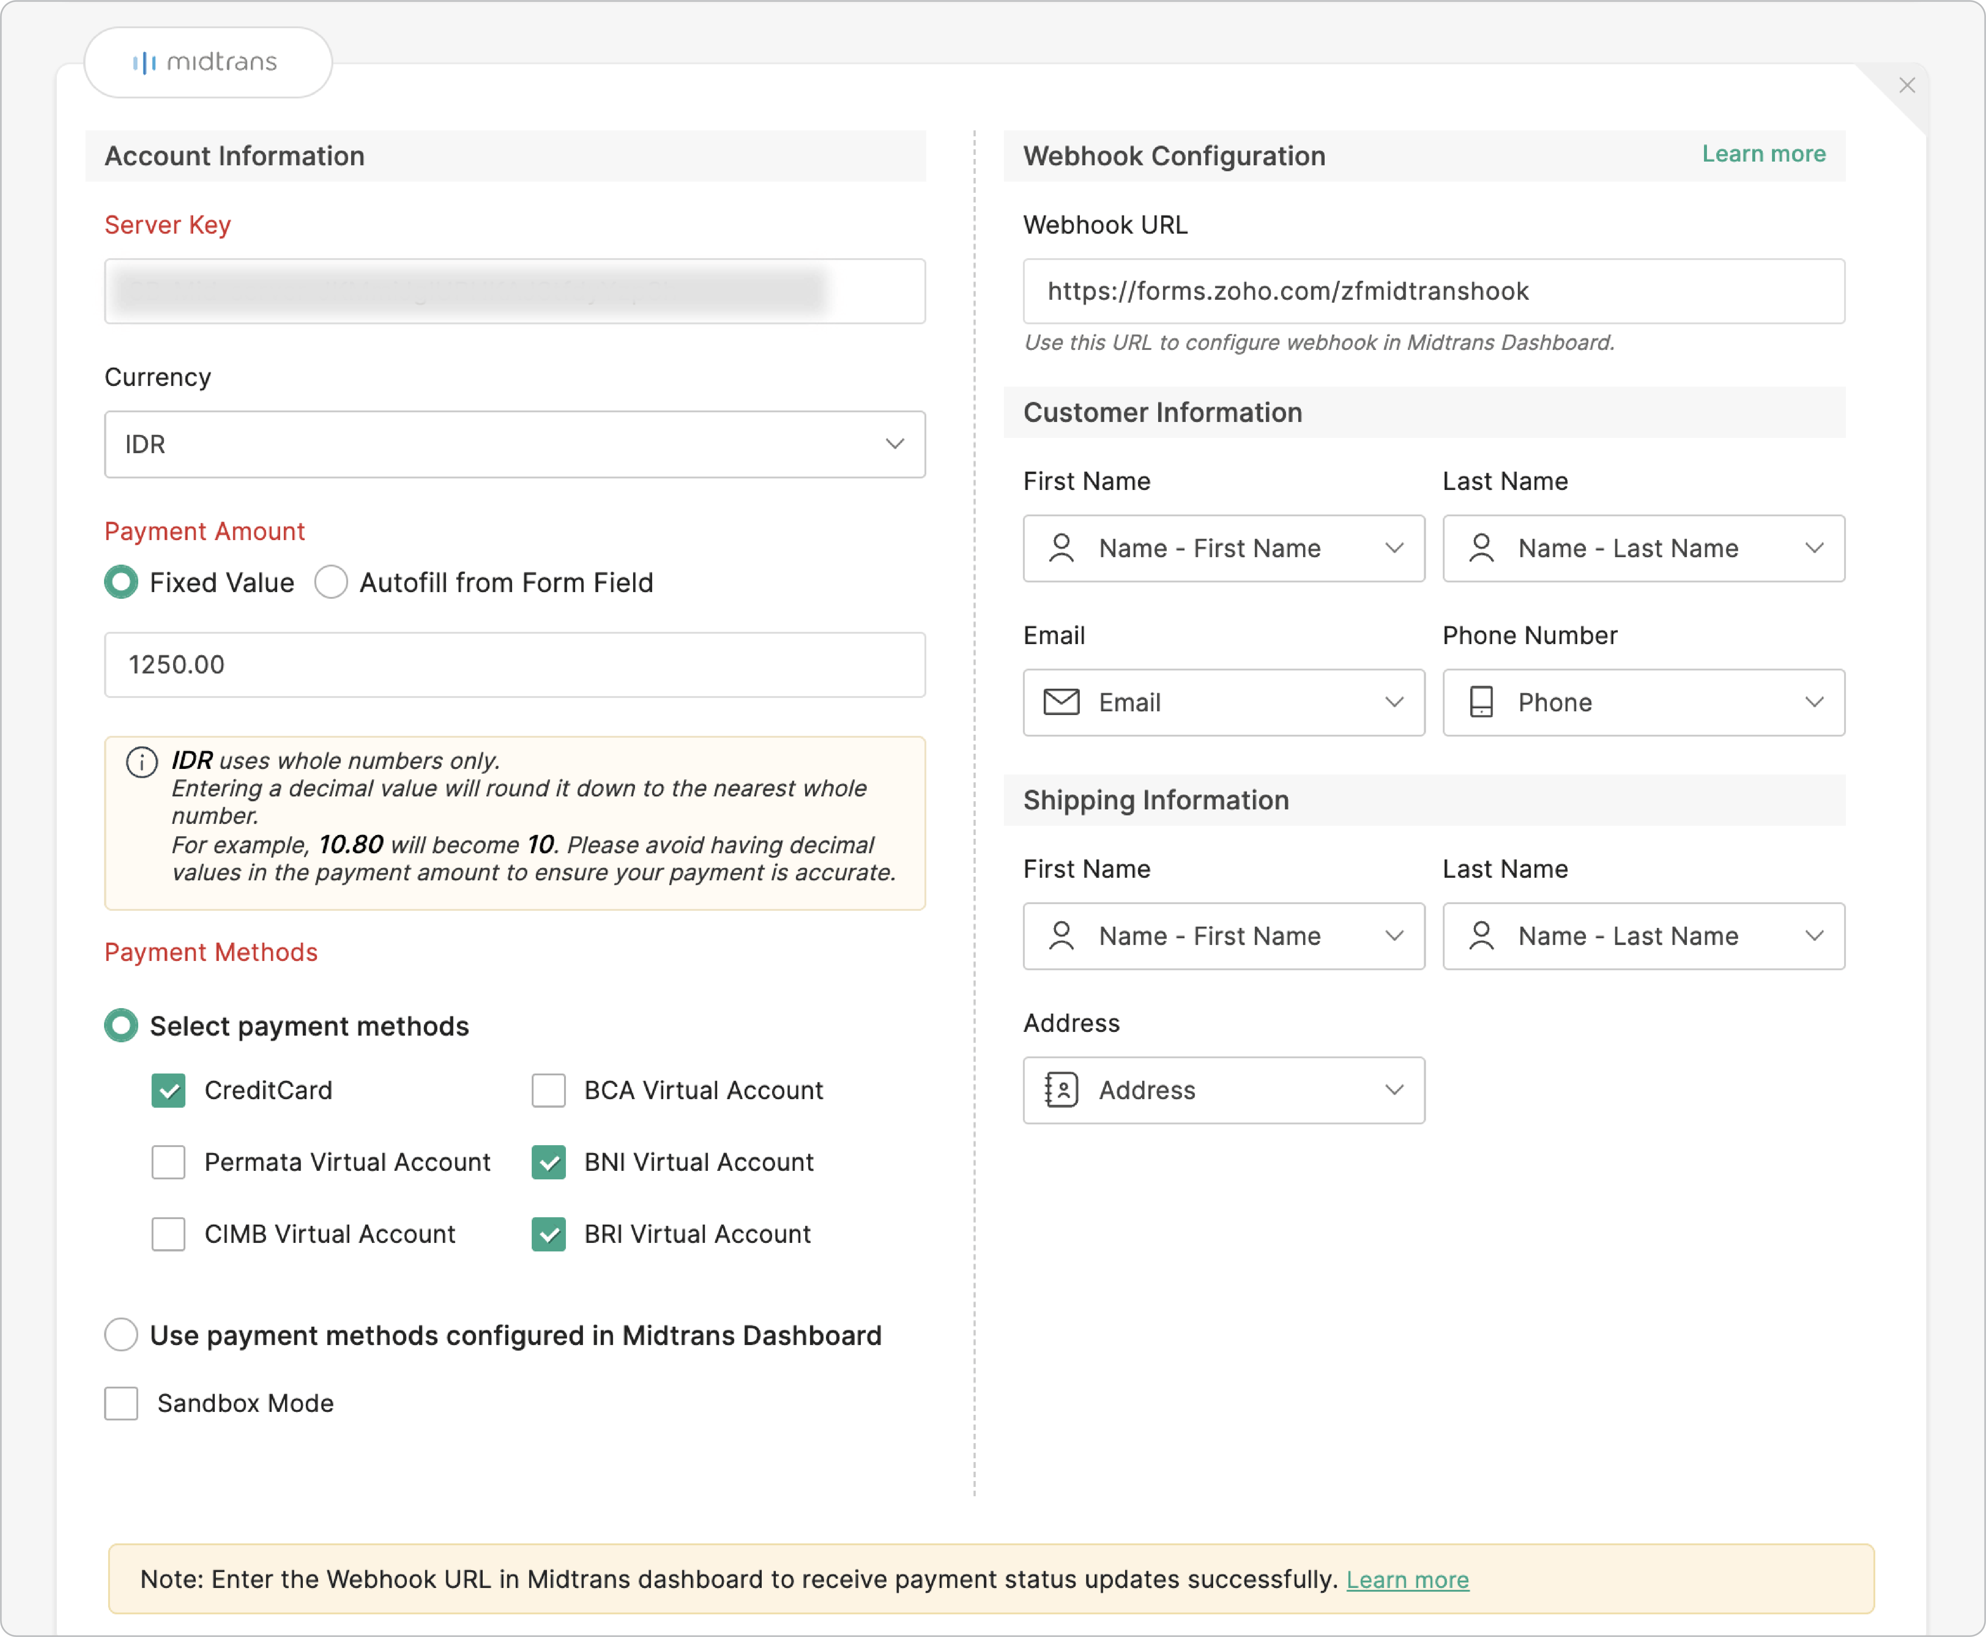Uncheck the CreditCard payment method
This screenshot has height=1637, width=1986.
[169, 1090]
